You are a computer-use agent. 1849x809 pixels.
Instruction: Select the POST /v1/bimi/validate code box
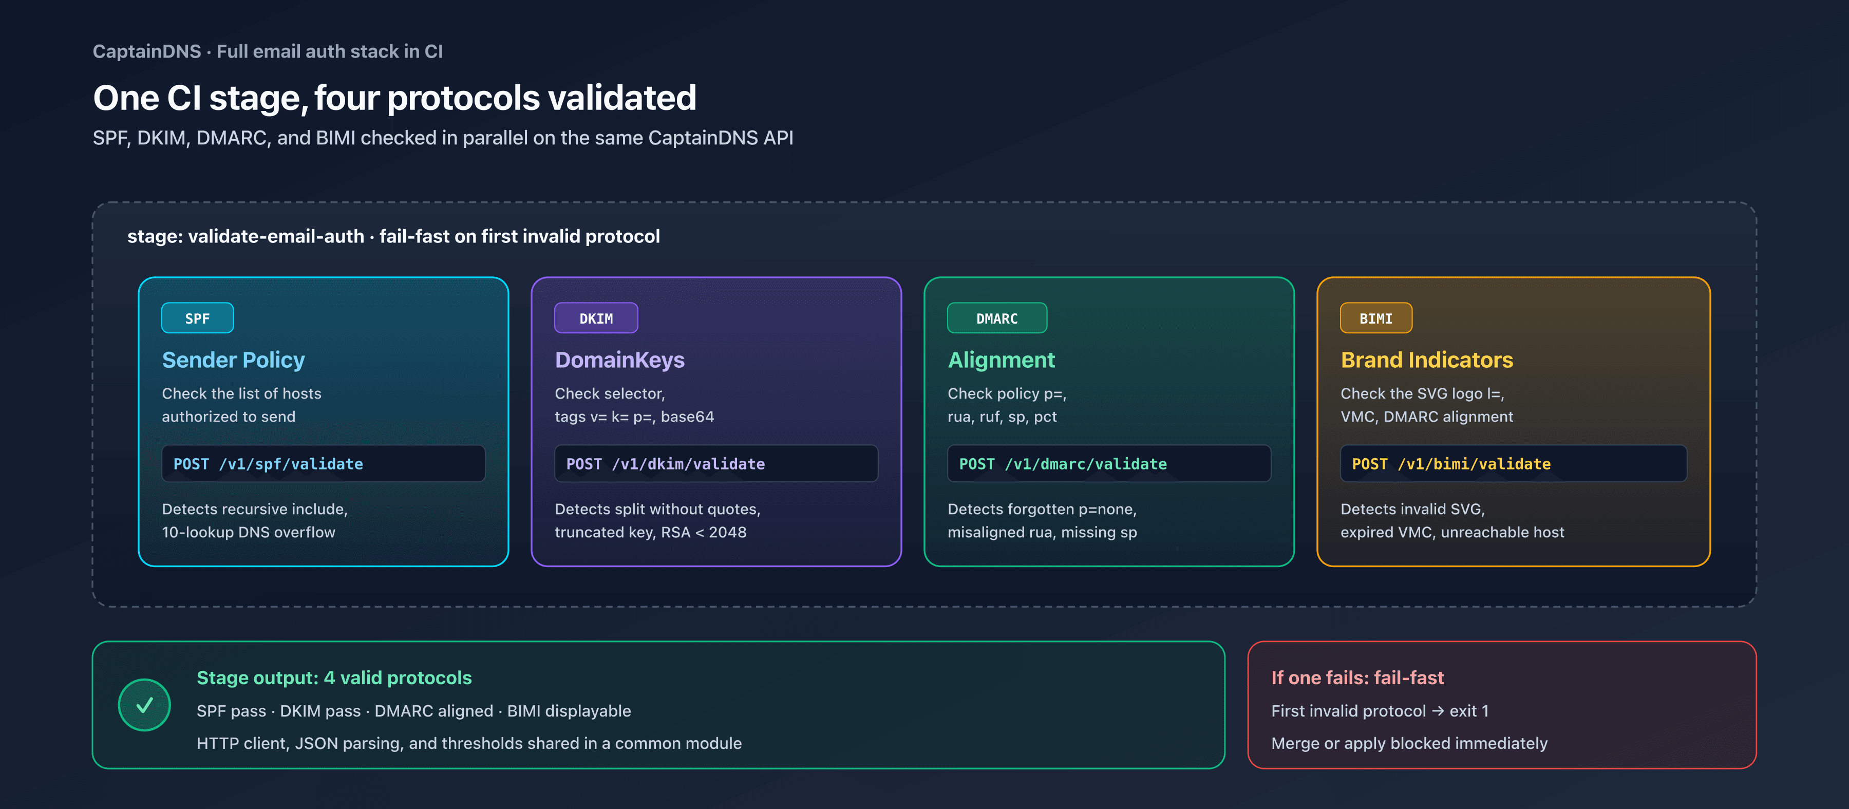1513,464
